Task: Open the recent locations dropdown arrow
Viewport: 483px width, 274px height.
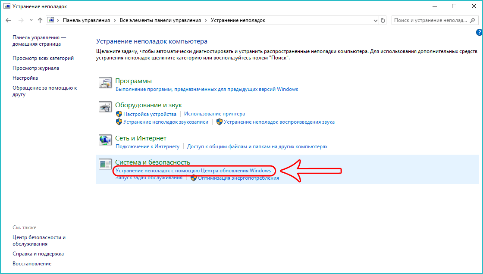Action: coord(31,20)
